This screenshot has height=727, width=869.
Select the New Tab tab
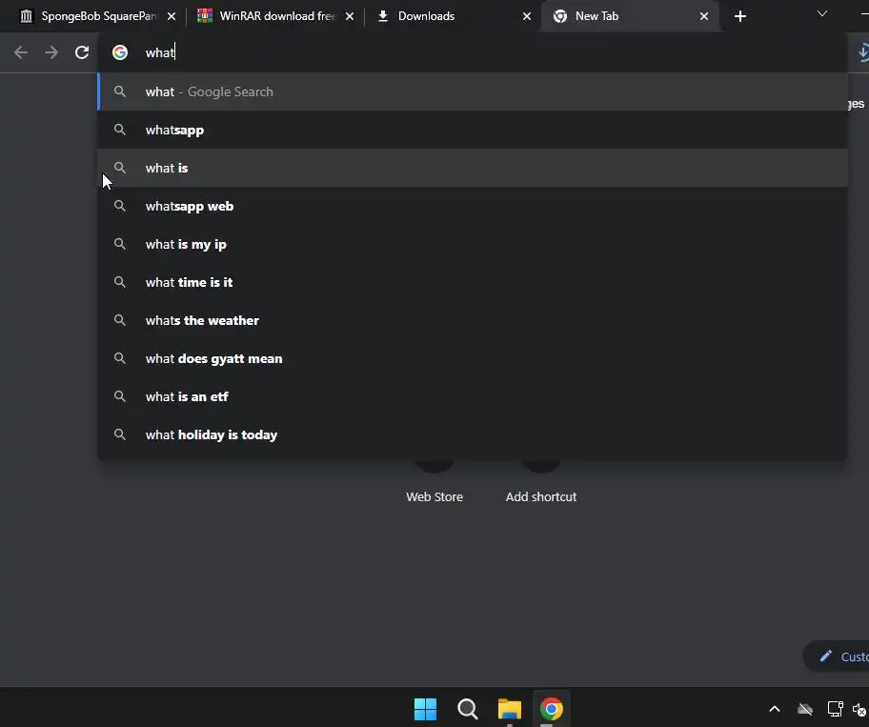pyautogui.click(x=629, y=16)
